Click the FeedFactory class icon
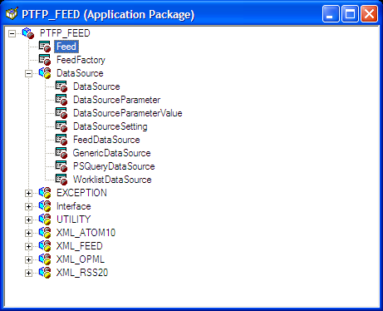 (x=45, y=60)
